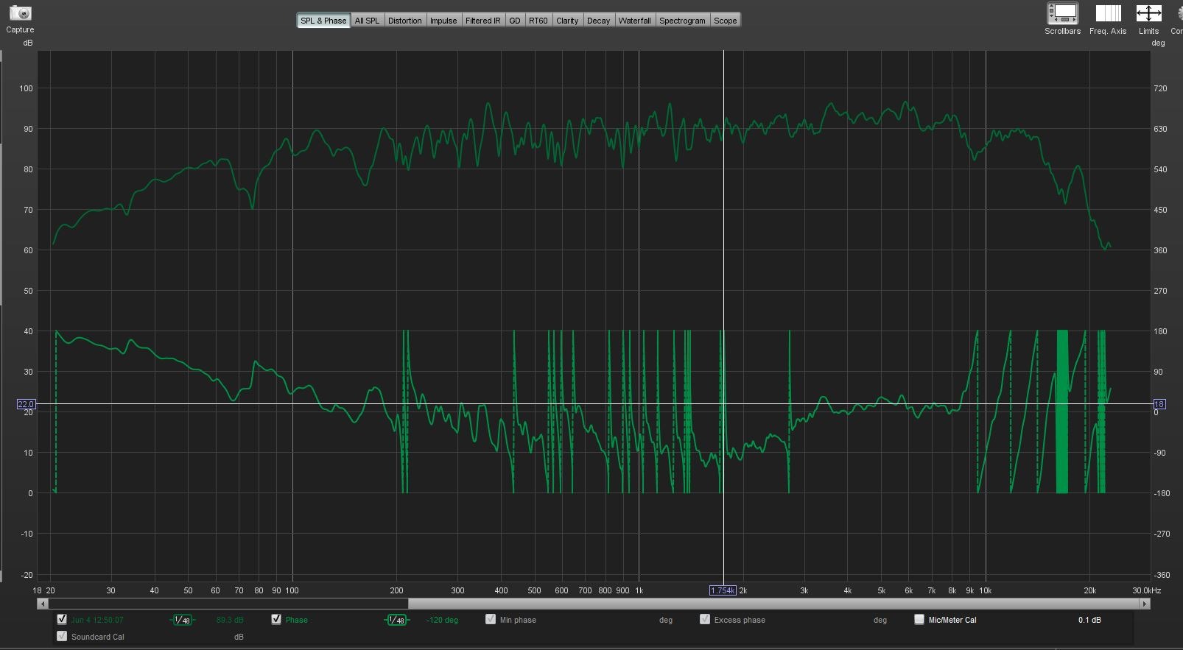The image size is (1183, 650).
Task: Open the RT60 tab
Action: [x=538, y=21]
